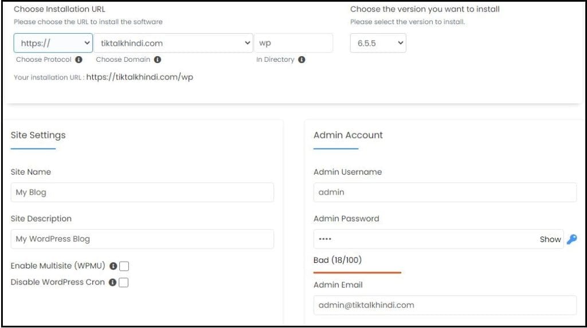Click the info icon next to Disable WordPress Cron
This screenshot has height=328, width=587.
tap(112, 282)
